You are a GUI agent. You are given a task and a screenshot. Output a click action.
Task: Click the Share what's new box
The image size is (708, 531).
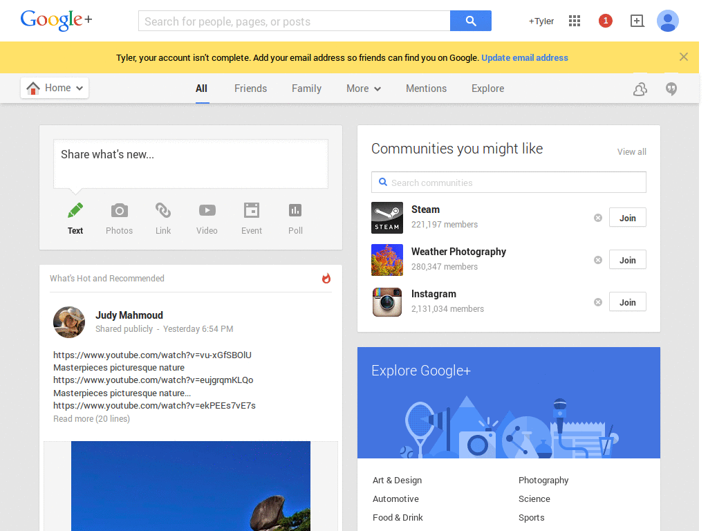191,163
